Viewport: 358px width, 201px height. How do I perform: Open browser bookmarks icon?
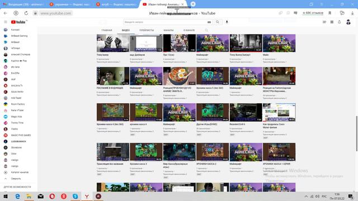pyautogui.click(x=329, y=13)
